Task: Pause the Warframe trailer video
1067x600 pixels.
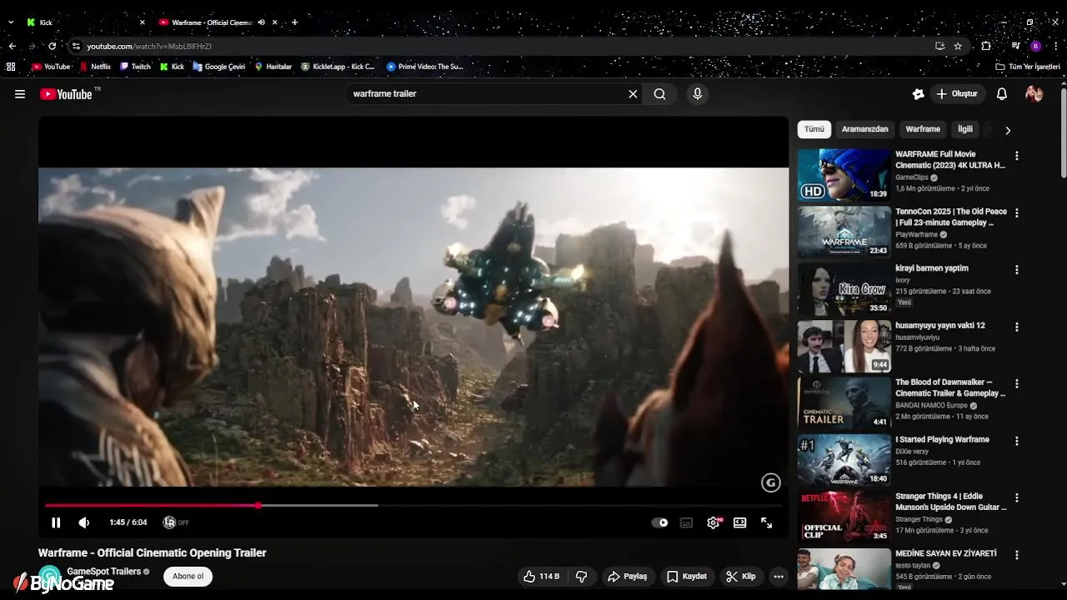Action: tap(56, 522)
